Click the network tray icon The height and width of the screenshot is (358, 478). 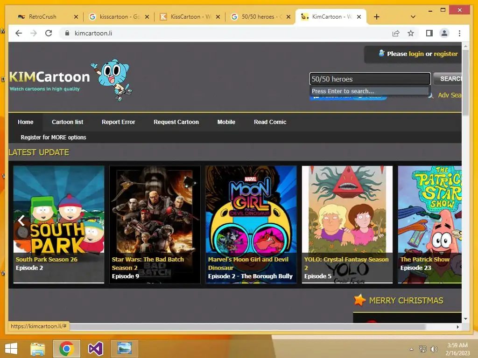click(x=423, y=349)
